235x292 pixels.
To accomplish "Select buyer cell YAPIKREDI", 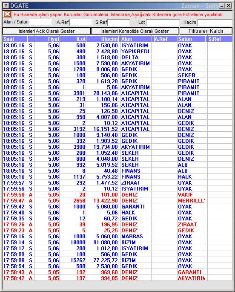I will click(135, 52).
